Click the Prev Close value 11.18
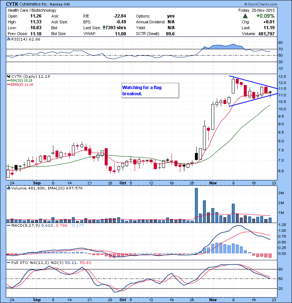Image resolution: width=292 pixels, height=303 pixels. (x=36, y=34)
